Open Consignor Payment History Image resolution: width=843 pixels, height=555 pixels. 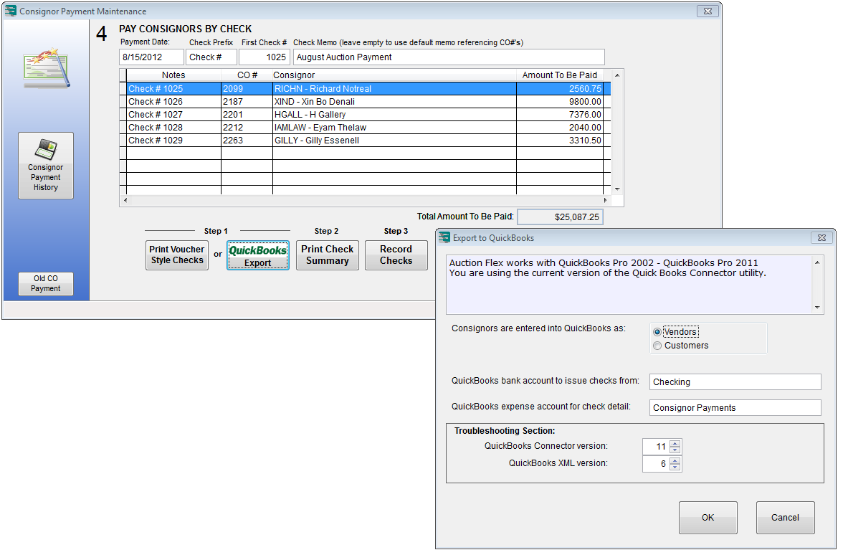[x=45, y=166]
